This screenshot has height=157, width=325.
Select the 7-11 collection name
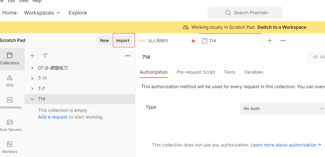tap(42, 78)
